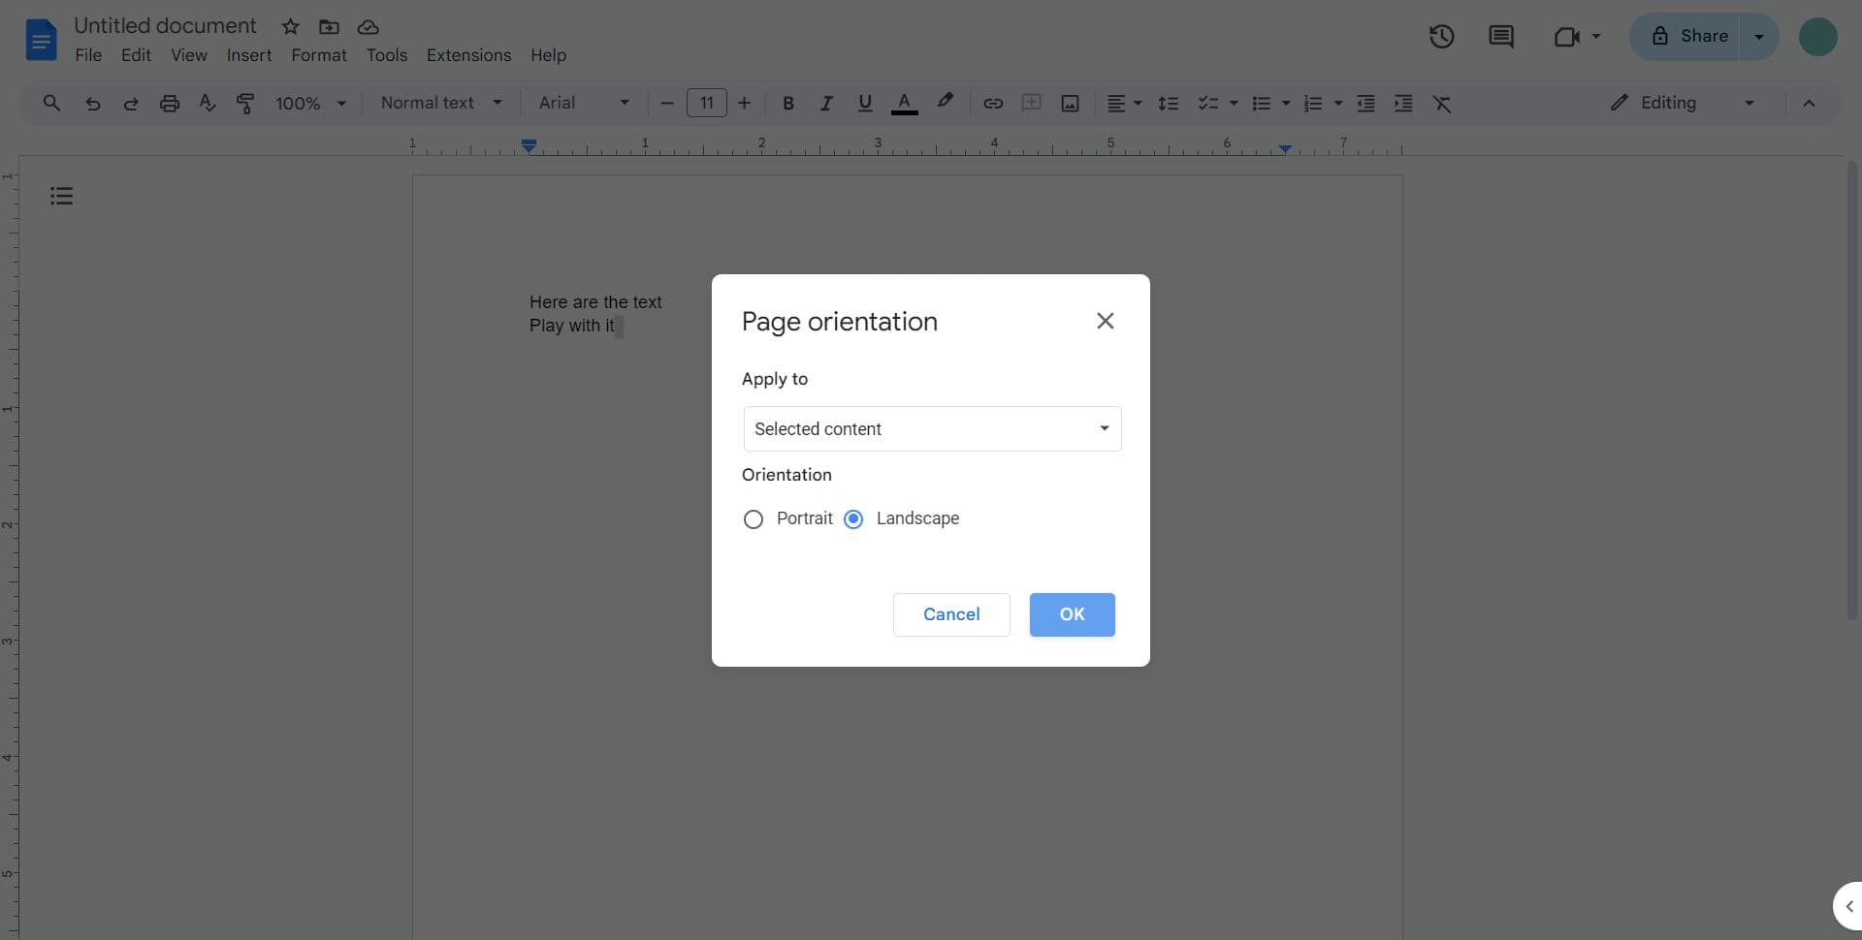Open version history via the clock icon

coord(1441,36)
